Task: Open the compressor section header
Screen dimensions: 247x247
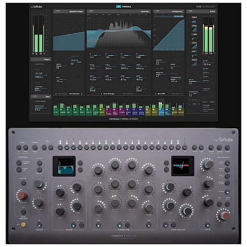Action: 169,12
